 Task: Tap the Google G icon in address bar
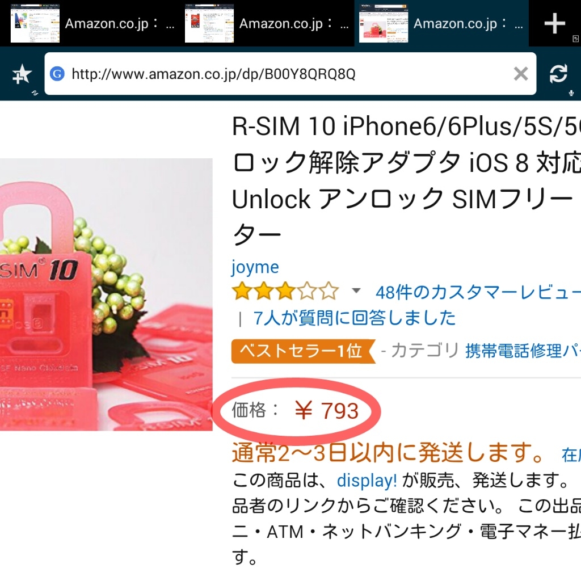(57, 74)
